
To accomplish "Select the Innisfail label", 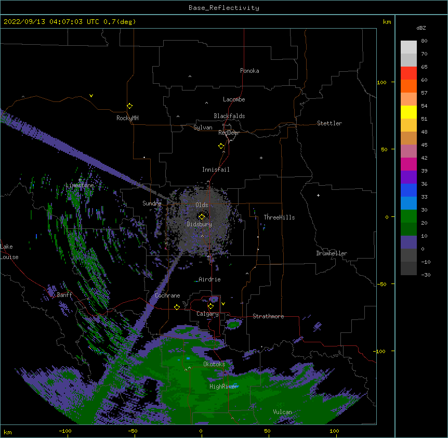I will point(216,170).
